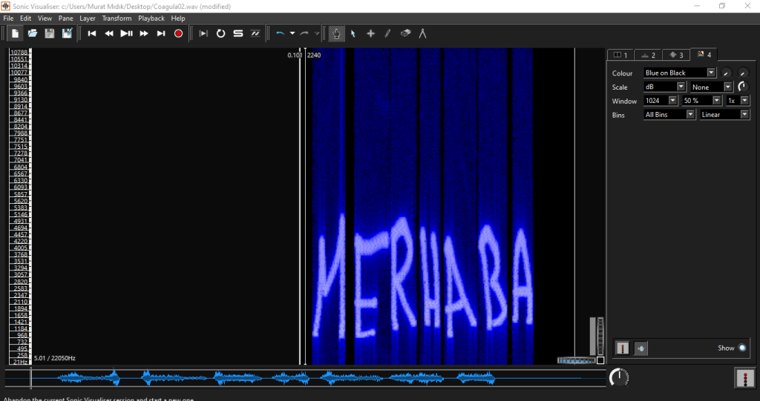This screenshot has width=760, height=401.
Task: Click the Undo arrow in the toolbar
Action: pos(280,33)
